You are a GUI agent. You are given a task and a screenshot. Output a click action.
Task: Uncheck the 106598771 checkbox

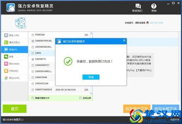click(x=33, y=59)
